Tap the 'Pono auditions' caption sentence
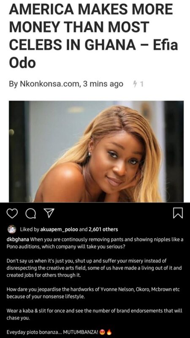This screenshot has width=190, height=338. (66, 247)
